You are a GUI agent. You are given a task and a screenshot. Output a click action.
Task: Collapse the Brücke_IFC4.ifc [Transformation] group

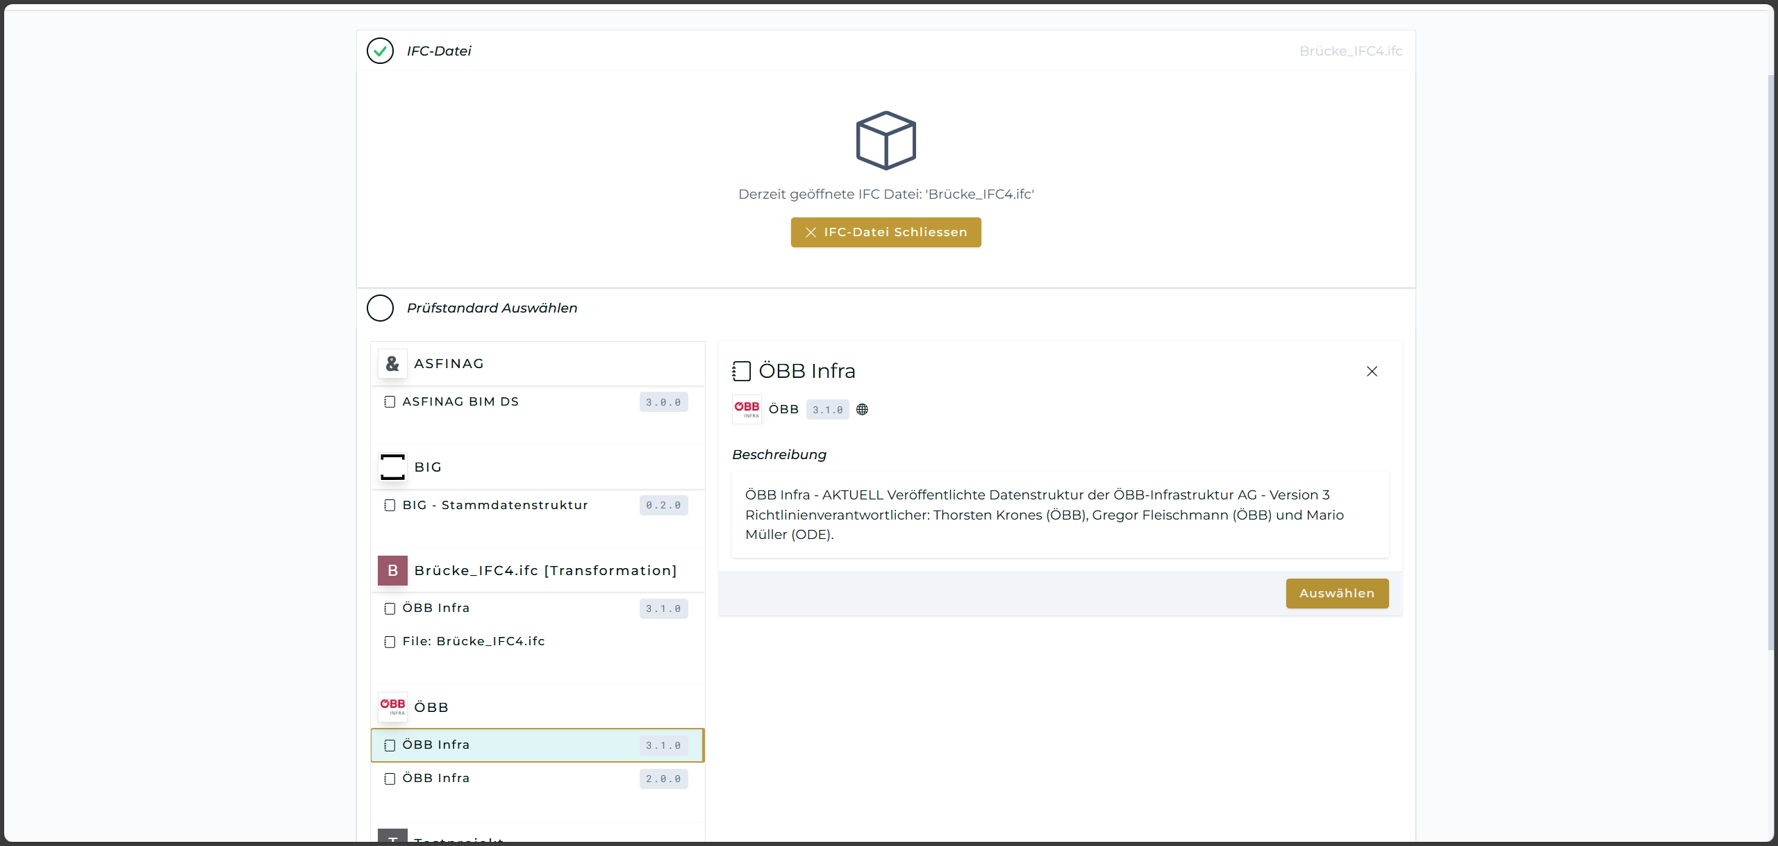coord(545,570)
